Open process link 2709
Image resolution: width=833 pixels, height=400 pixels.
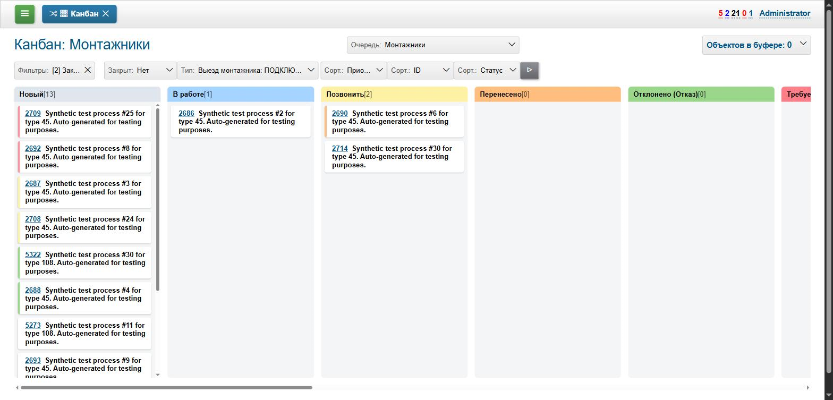pos(33,113)
